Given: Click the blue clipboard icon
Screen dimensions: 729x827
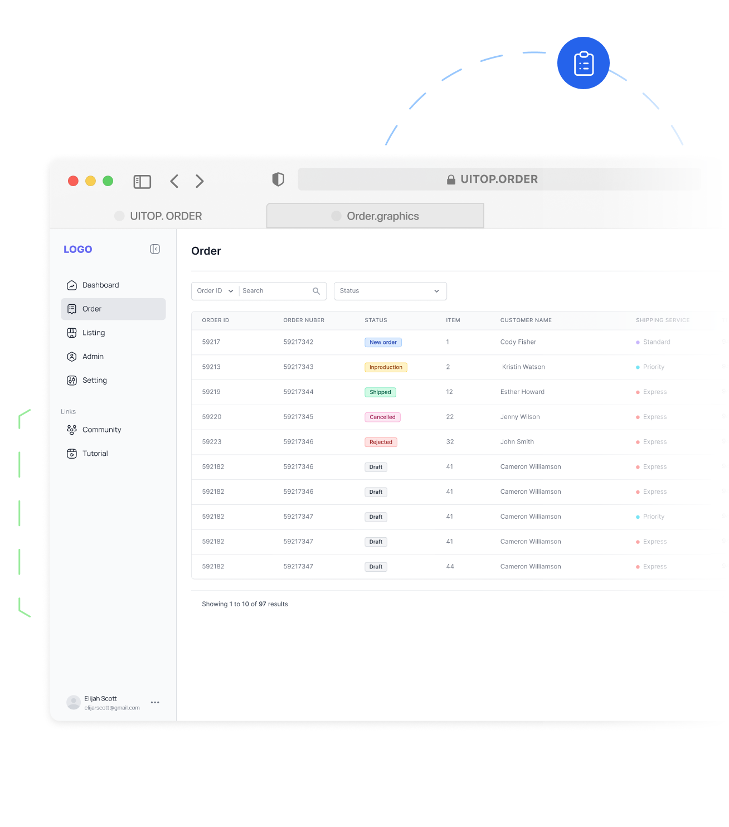Looking at the screenshot, I should pos(583,63).
